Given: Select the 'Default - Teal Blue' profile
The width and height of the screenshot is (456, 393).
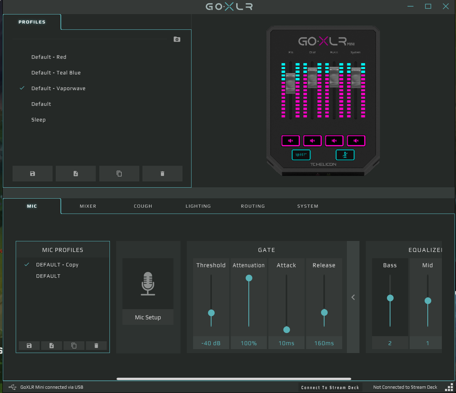Looking at the screenshot, I should pyautogui.click(x=56, y=72).
